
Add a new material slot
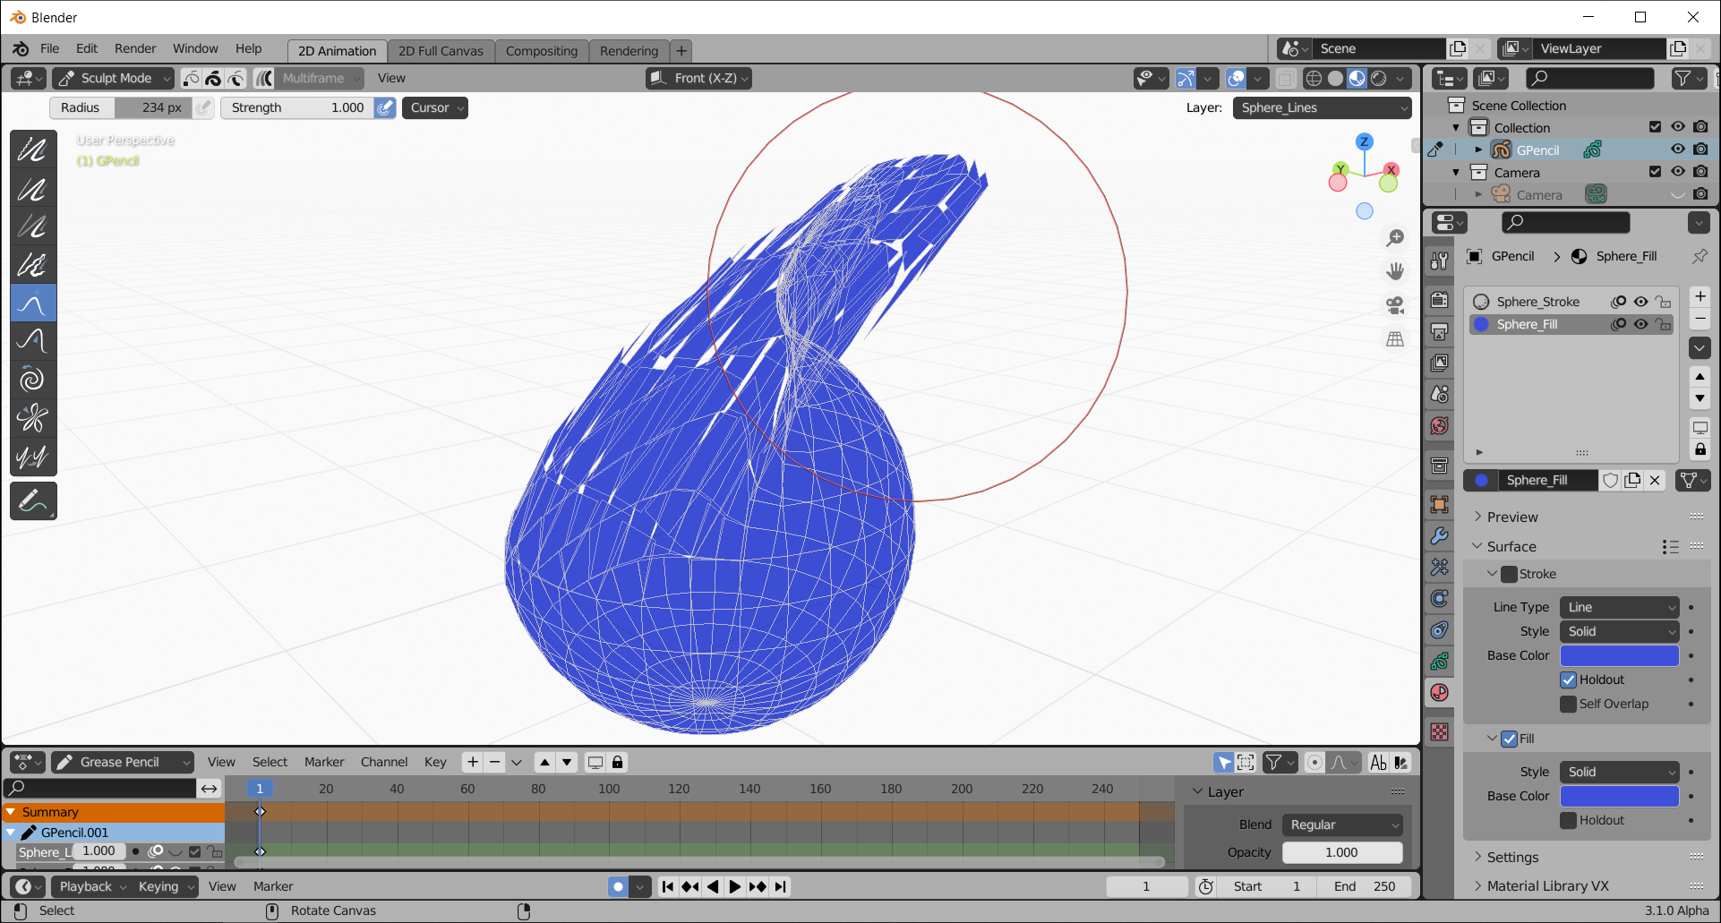point(1700,296)
